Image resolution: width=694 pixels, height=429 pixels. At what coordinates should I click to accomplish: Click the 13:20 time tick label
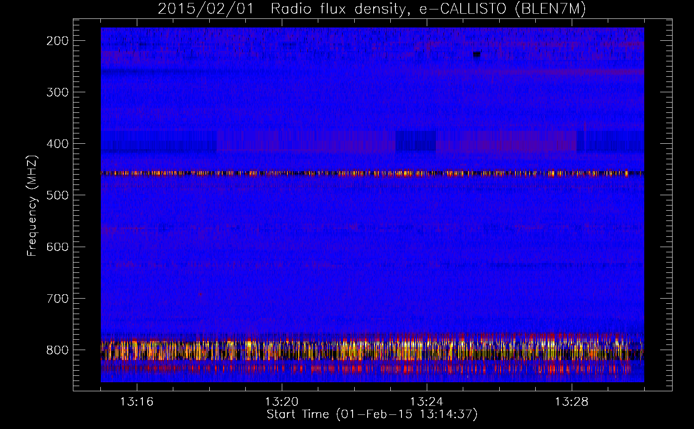tap(282, 402)
